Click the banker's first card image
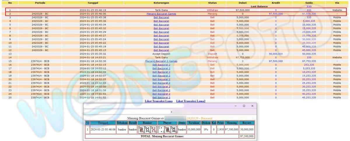This screenshot has width=350, height=141. [x=141, y=129]
